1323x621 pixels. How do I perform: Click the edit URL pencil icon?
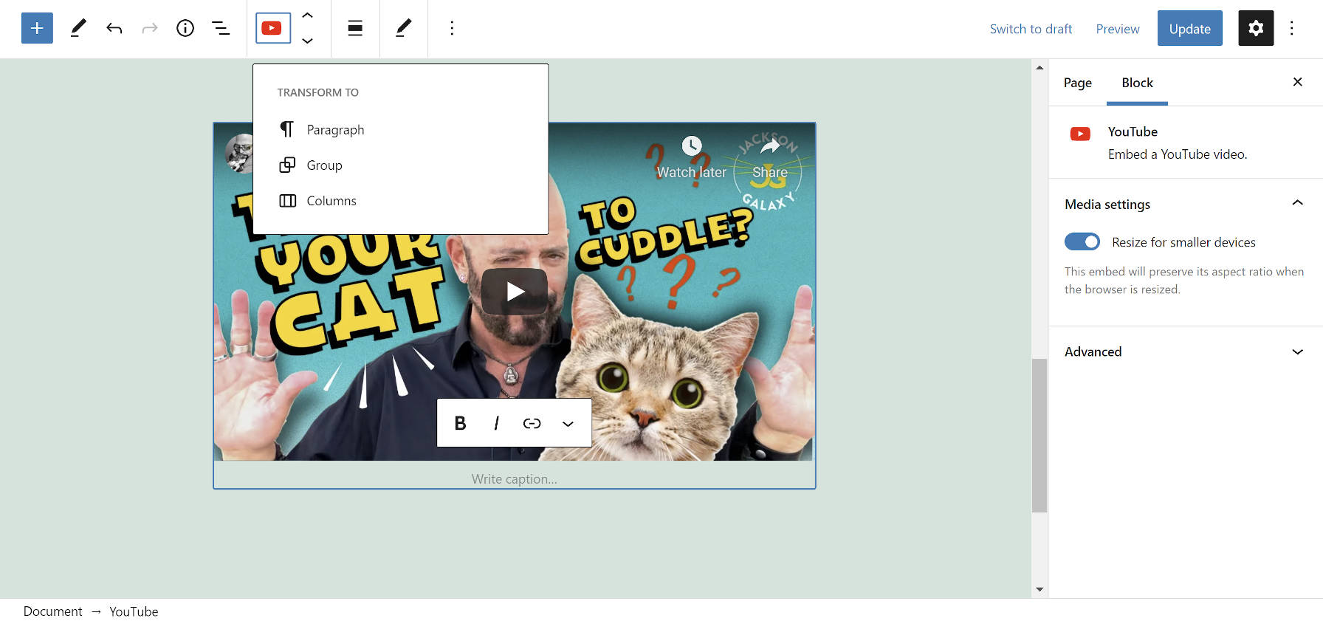[403, 28]
